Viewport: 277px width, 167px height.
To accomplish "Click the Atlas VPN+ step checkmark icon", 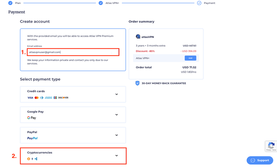I will tap(101, 3).
